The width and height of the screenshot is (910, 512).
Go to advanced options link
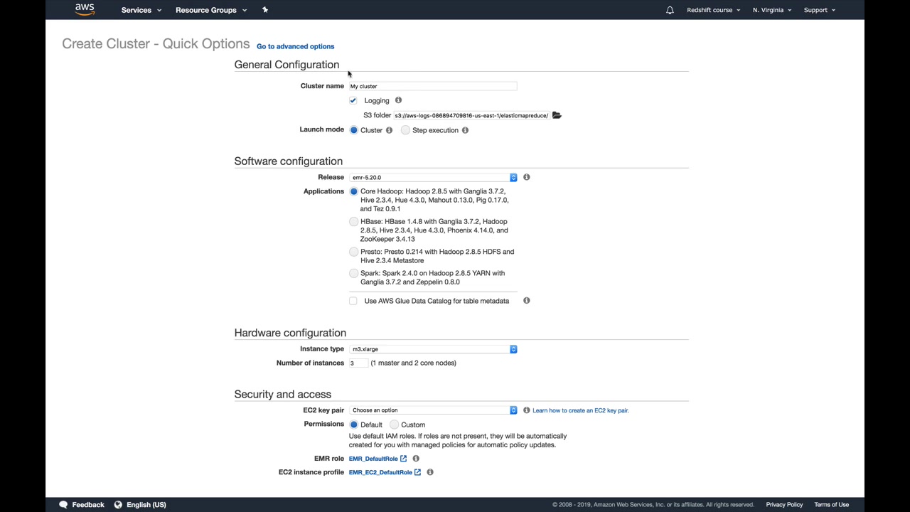tap(295, 46)
